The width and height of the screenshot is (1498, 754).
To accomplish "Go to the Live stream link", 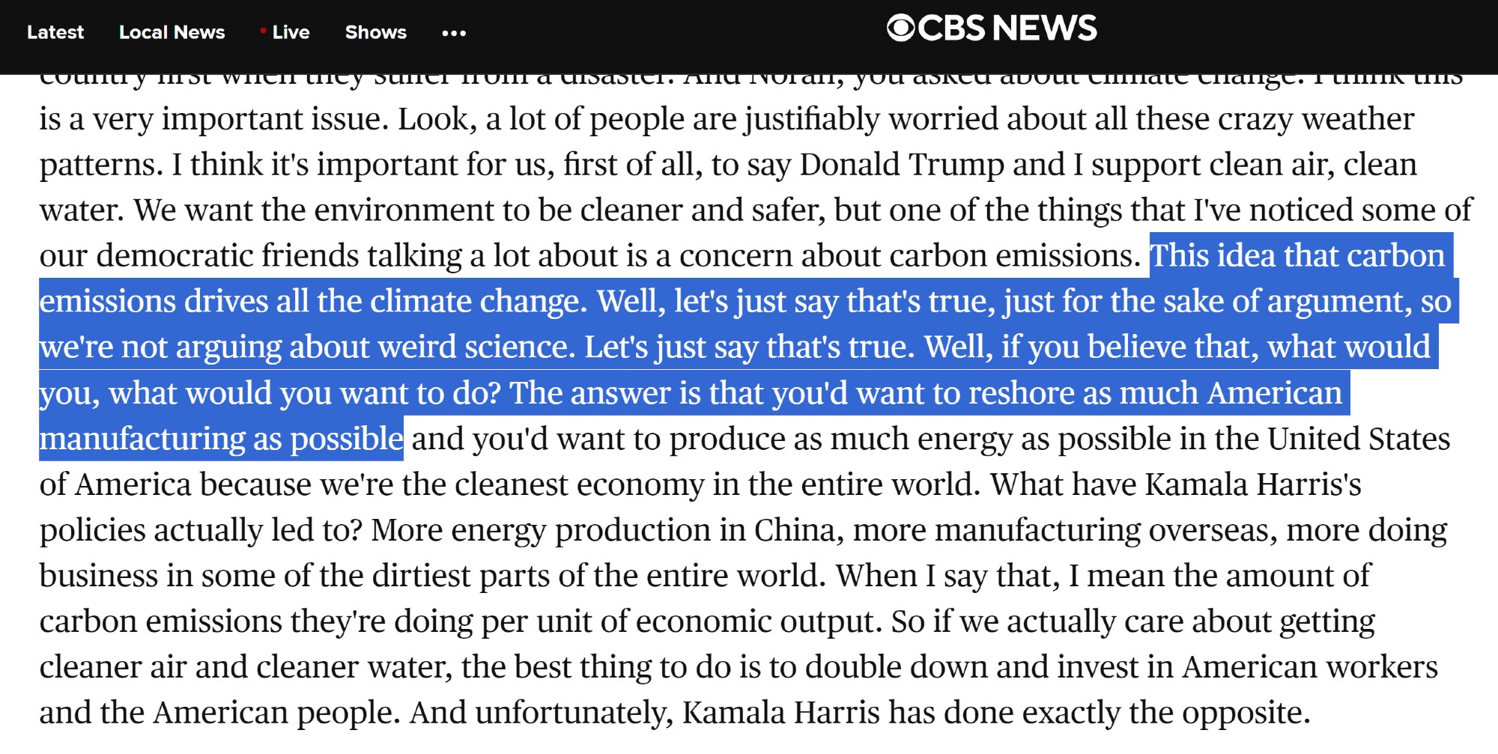I will coord(290,32).
